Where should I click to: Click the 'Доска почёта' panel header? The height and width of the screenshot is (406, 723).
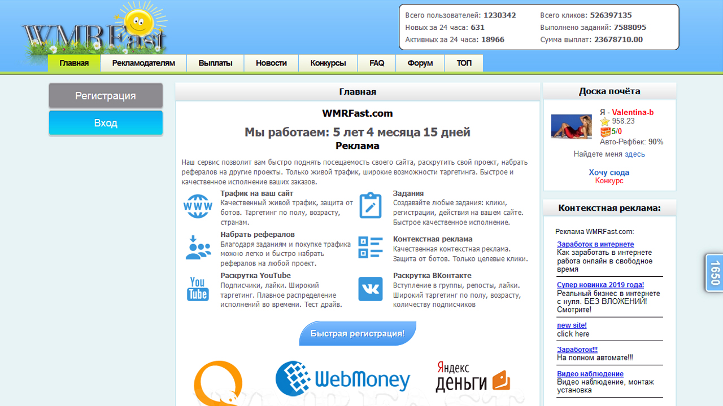tap(609, 91)
